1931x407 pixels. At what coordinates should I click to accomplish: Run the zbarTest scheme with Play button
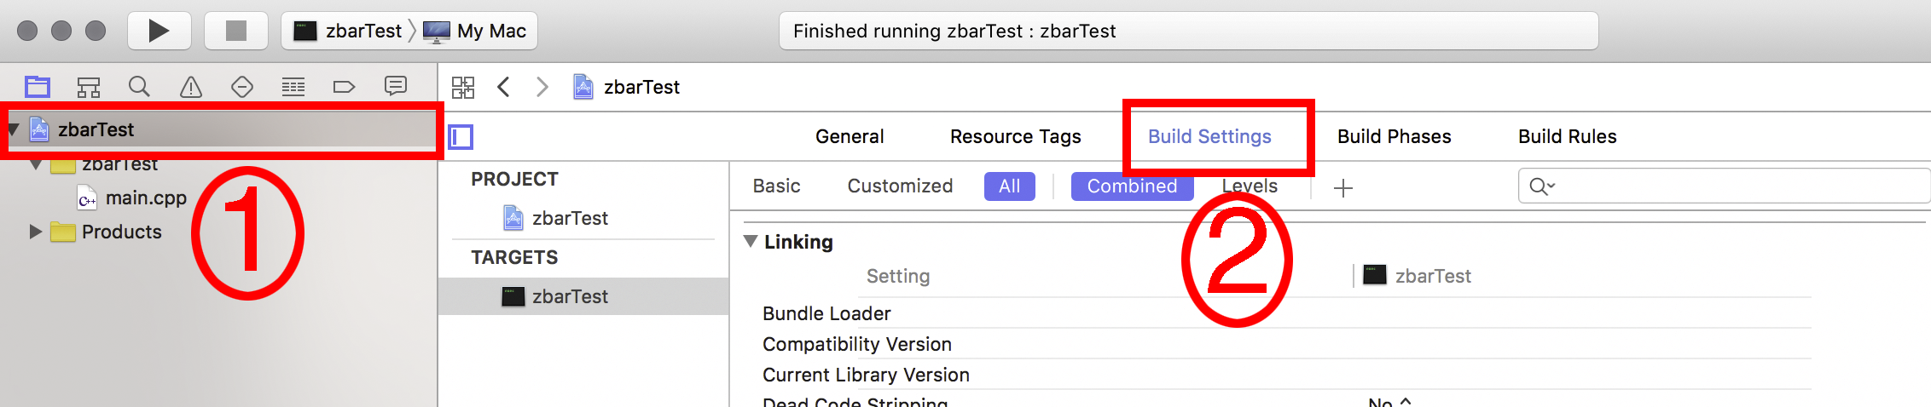(158, 31)
